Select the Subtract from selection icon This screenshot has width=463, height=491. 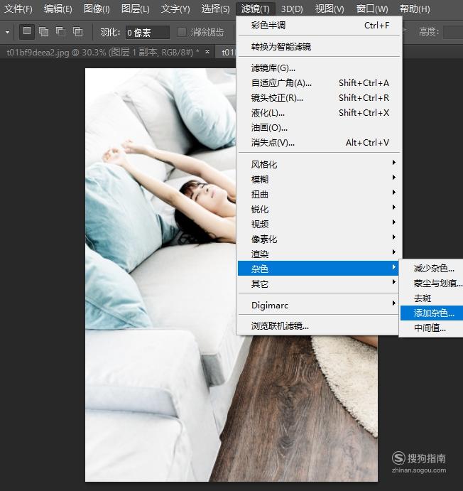(x=60, y=32)
